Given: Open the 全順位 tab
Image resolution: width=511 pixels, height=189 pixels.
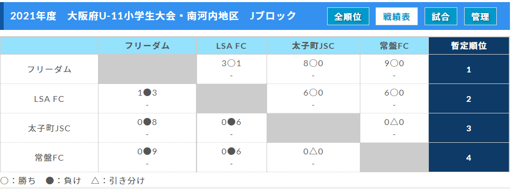Looking at the screenshot, I should coord(348,16).
